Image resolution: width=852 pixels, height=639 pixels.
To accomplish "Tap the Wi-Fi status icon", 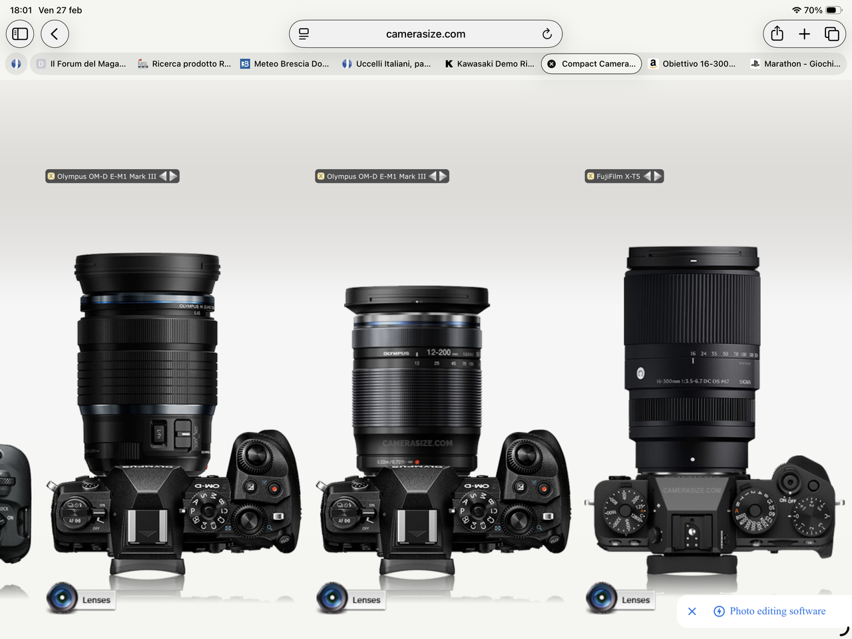I will tap(796, 10).
